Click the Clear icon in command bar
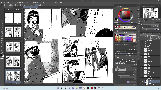The image size is (161, 90). [20, 5]
